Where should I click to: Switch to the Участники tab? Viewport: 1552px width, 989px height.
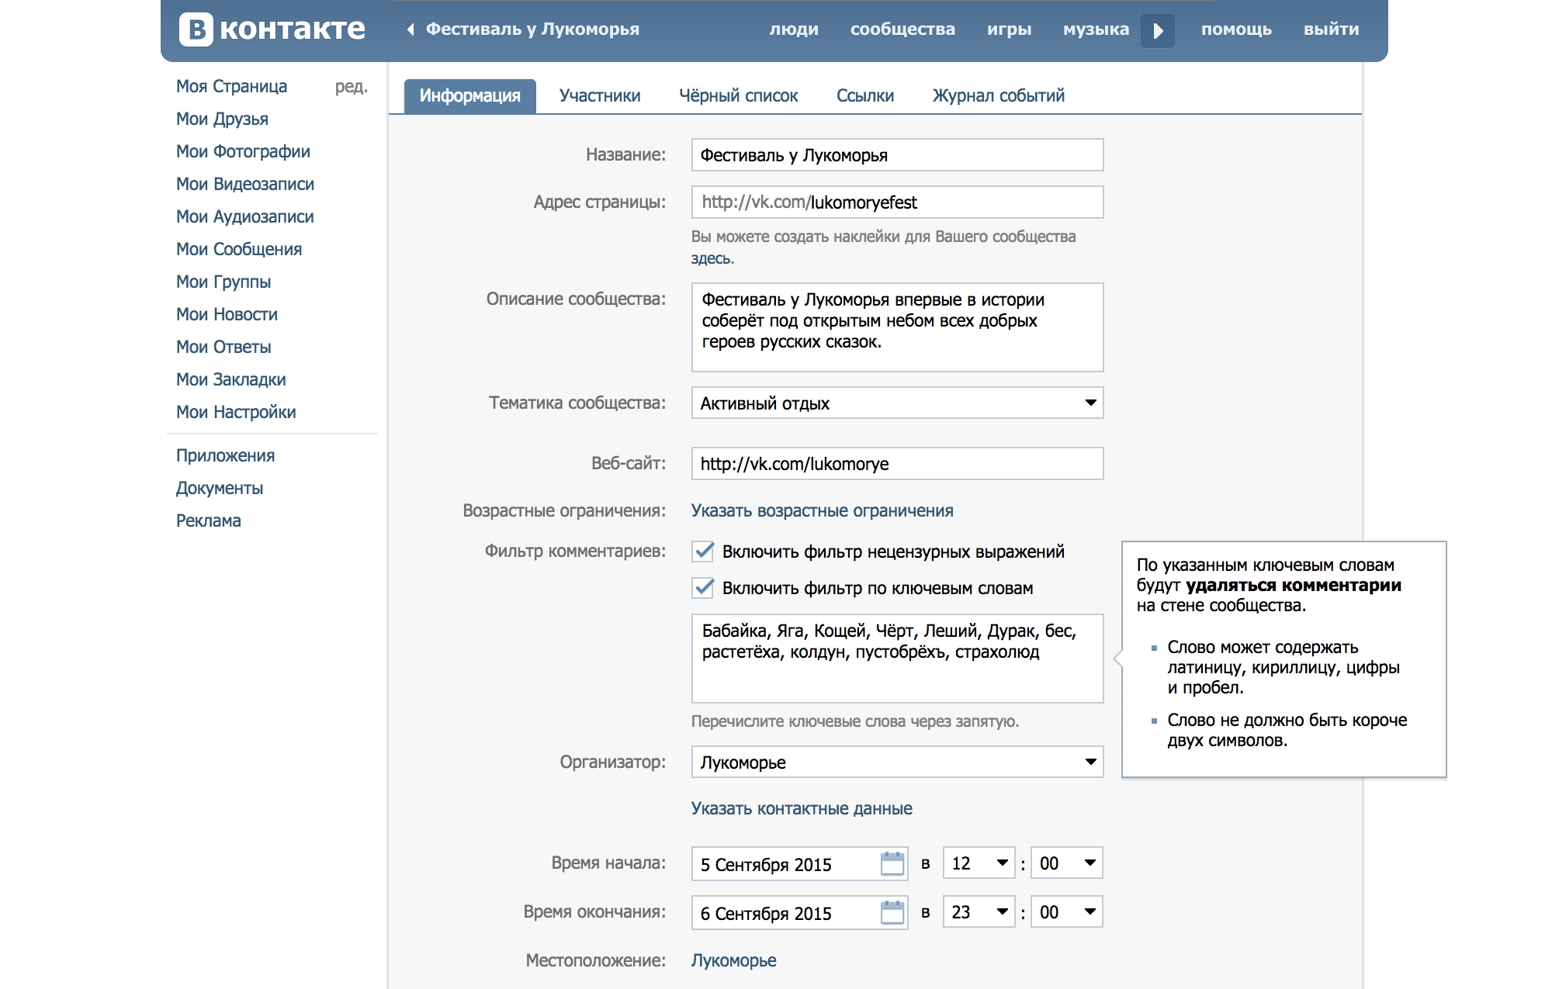(x=599, y=96)
